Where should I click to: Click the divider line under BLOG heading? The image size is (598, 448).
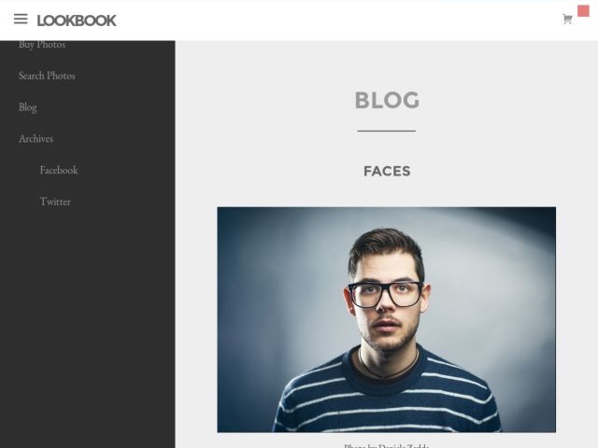pos(386,131)
